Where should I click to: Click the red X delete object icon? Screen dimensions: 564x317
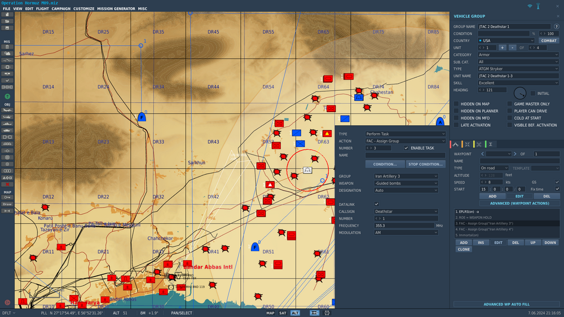pos(7,184)
